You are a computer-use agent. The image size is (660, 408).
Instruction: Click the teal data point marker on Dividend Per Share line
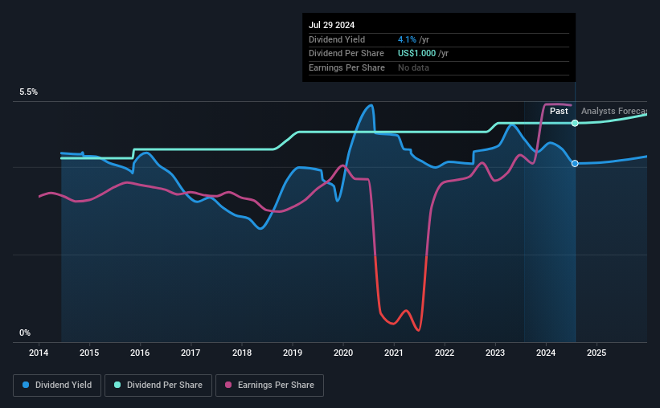click(x=575, y=123)
